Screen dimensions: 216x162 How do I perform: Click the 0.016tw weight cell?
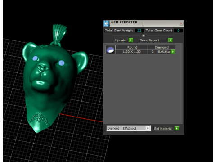point(164,52)
